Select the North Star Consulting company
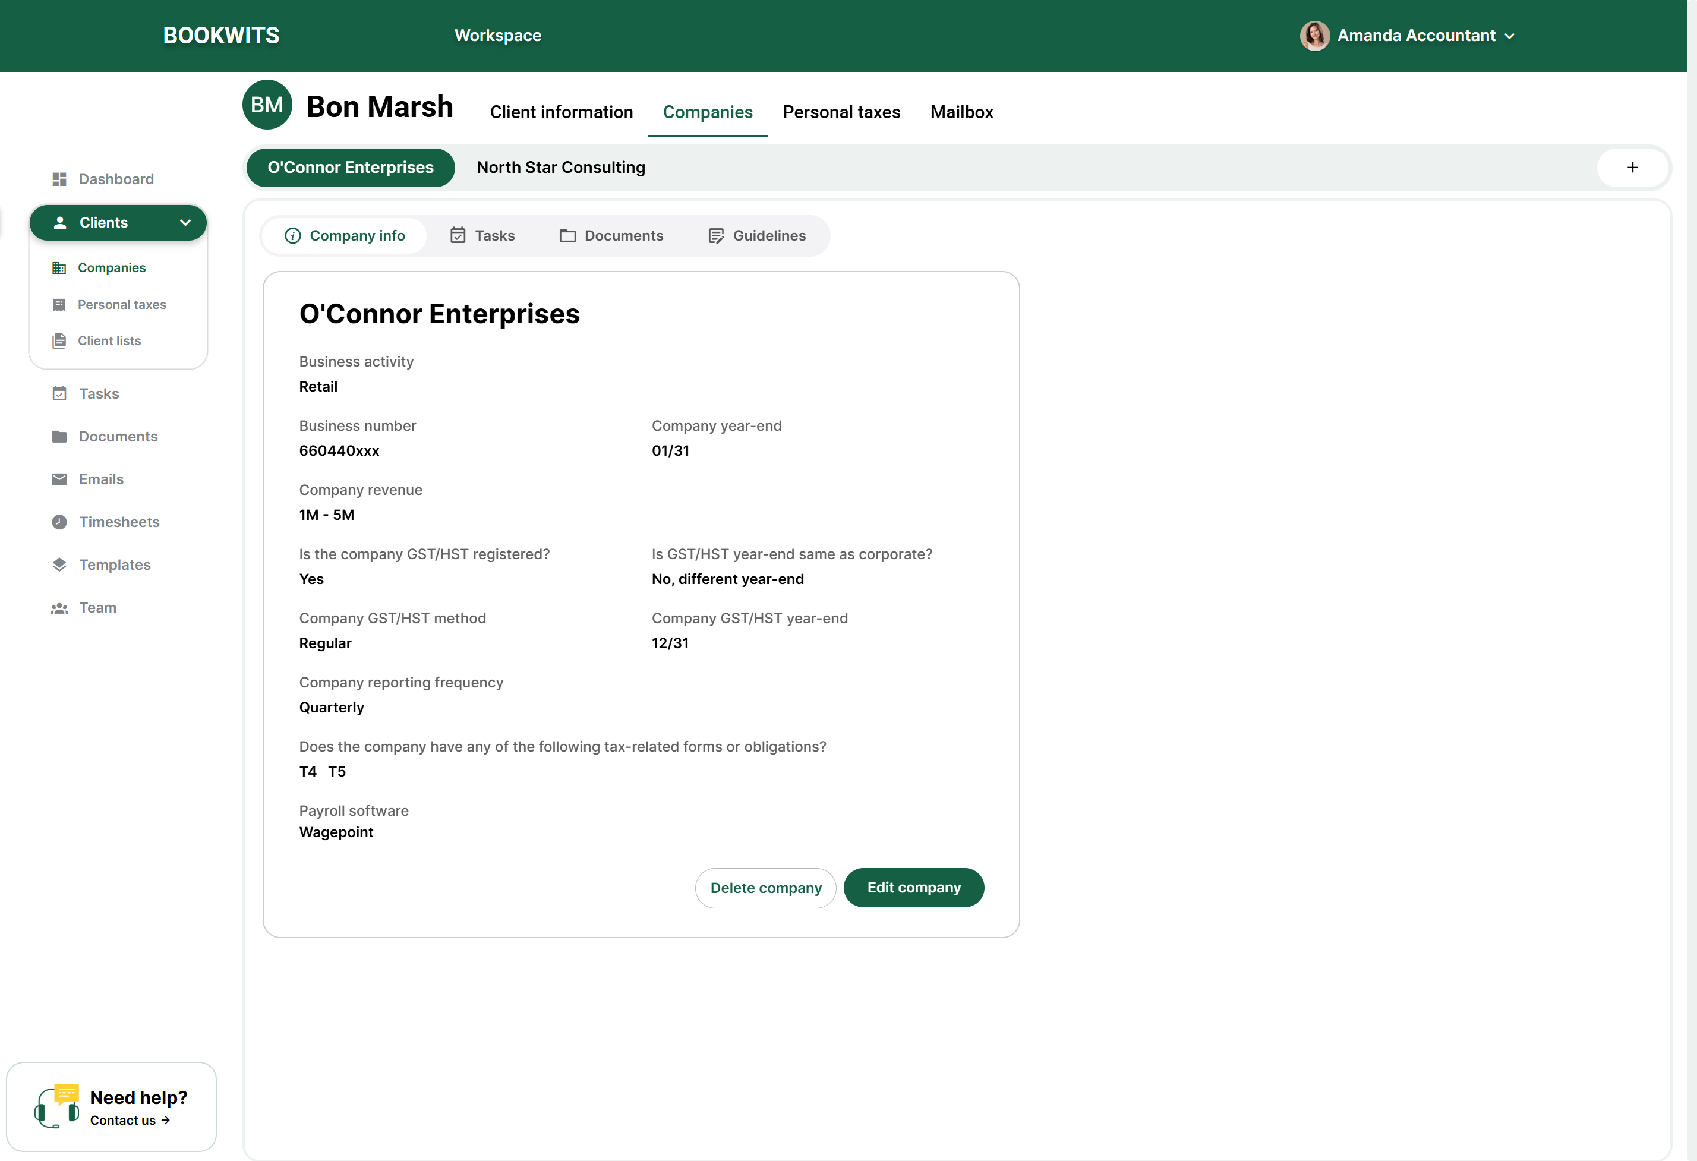The width and height of the screenshot is (1697, 1161). [561, 167]
